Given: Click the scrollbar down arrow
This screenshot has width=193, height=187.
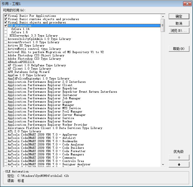Looking at the screenshot, I should (x=163, y=164).
